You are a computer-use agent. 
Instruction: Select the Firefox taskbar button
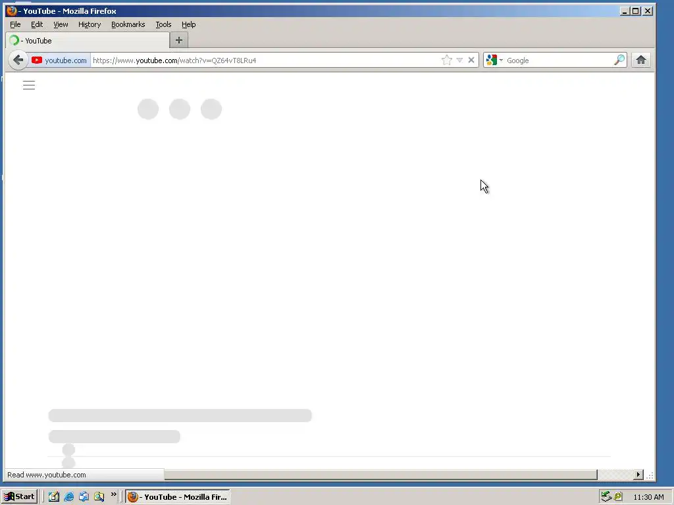point(178,497)
